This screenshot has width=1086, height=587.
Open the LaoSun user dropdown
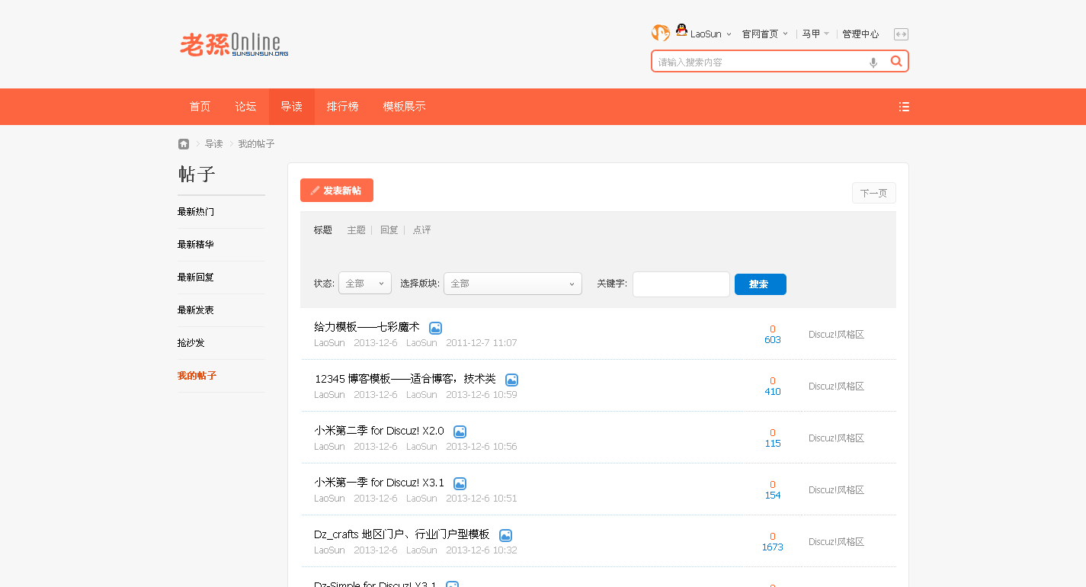pos(711,34)
